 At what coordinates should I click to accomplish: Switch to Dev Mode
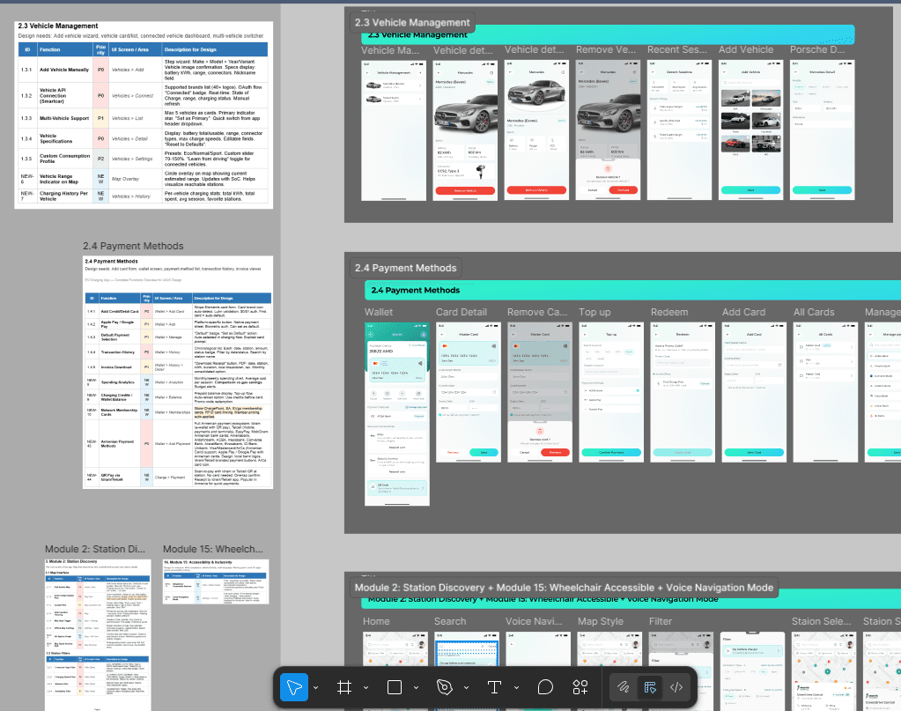click(x=676, y=687)
